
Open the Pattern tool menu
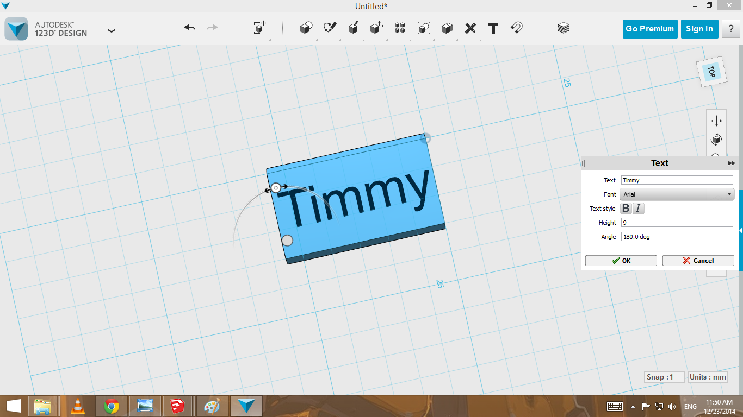point(400,28)
